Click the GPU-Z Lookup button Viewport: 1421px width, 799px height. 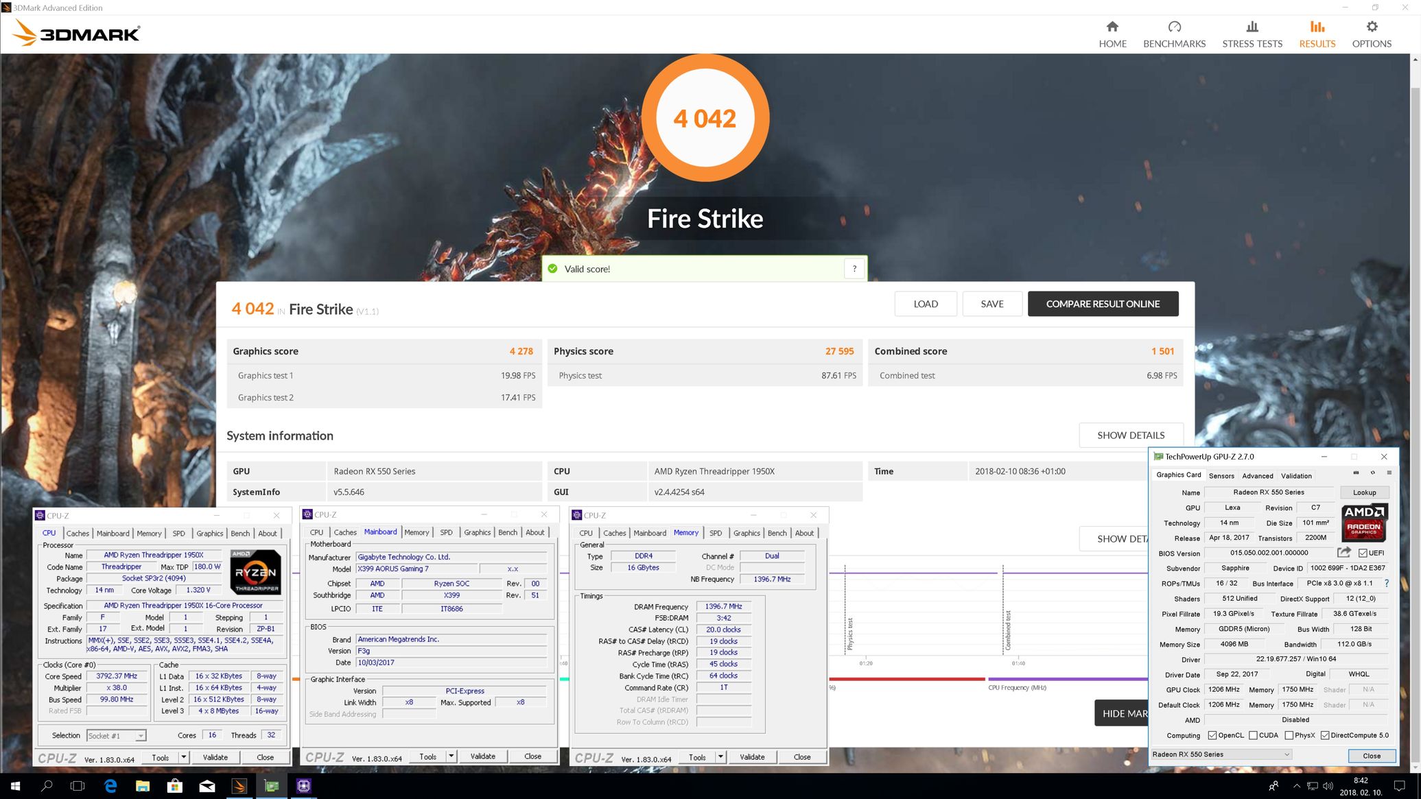(x=1364, y=492)
